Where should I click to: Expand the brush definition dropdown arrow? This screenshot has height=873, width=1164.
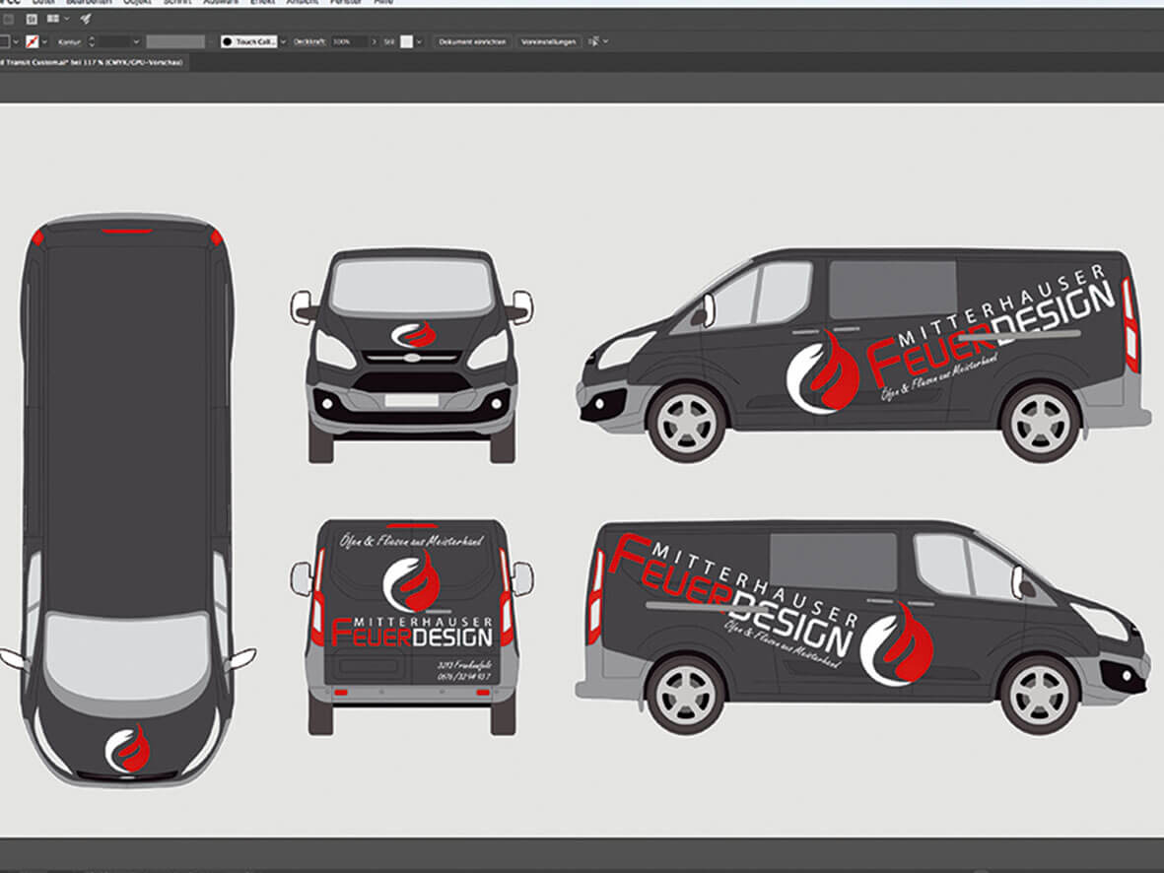[x=283, y=42]
